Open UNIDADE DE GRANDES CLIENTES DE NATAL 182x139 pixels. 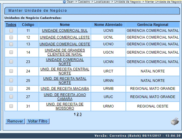tap(65, 52)
